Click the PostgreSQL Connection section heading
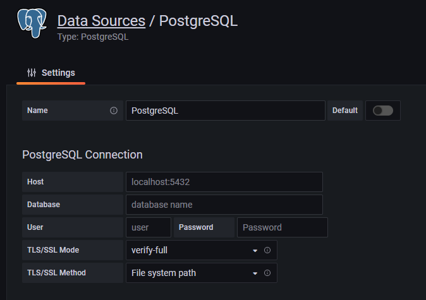The width and height of the screenshot is (426, 300). [82, 155]
